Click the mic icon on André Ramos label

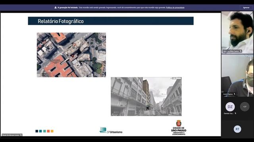(235, 94)
